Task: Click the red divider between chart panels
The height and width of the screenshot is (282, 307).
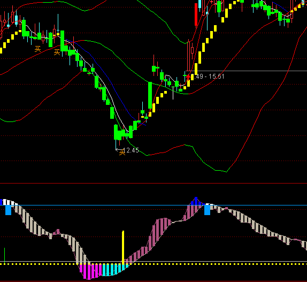Action: click(x=153, y=184)
